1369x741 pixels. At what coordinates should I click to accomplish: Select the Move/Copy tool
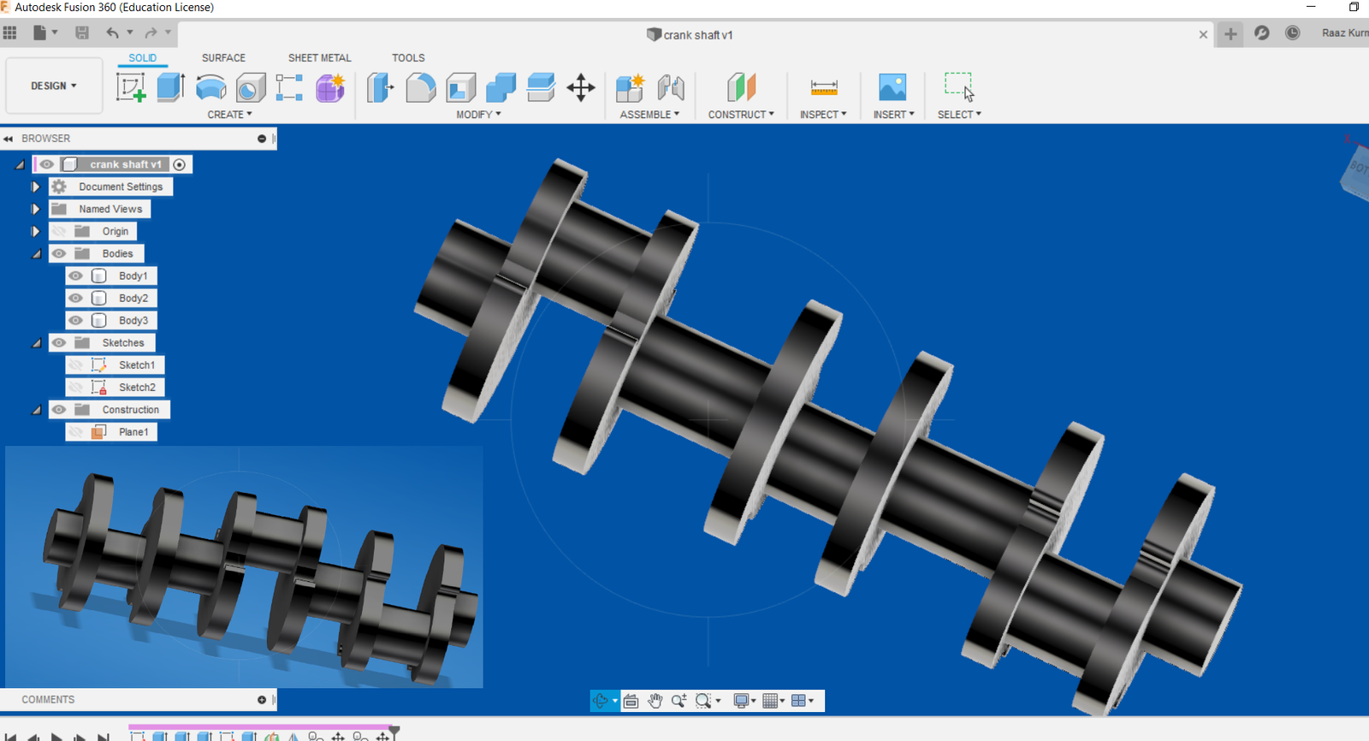pos(581,87)
